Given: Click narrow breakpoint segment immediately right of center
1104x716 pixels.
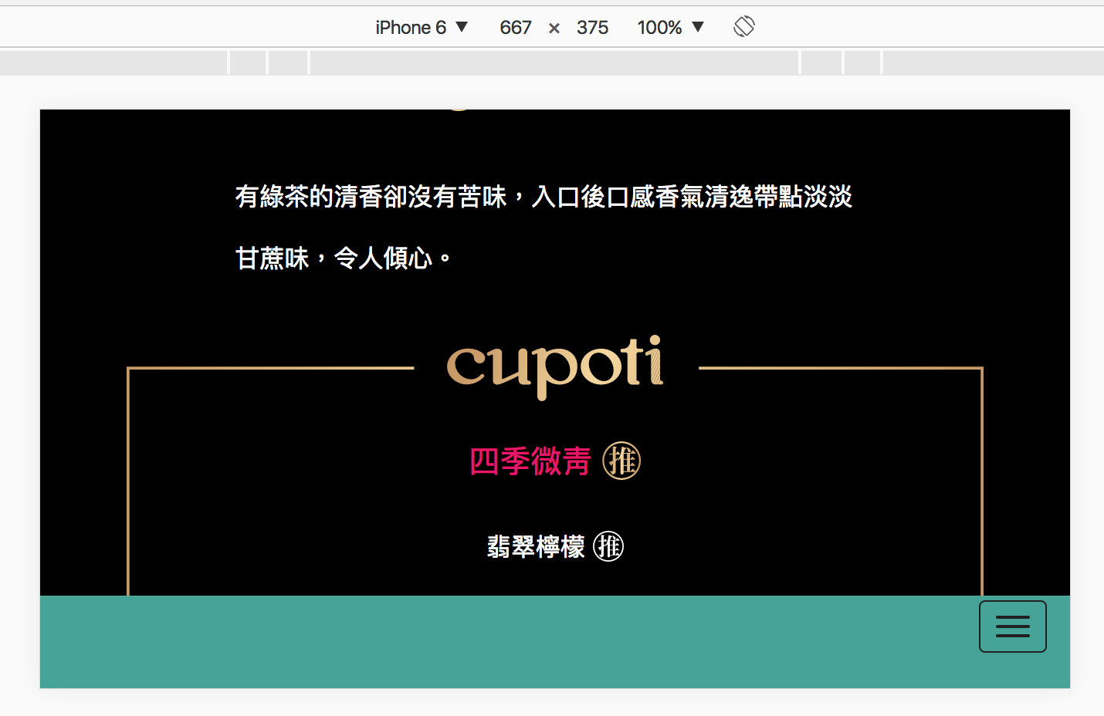Looking at the screenshot, I should click(821, 63).
